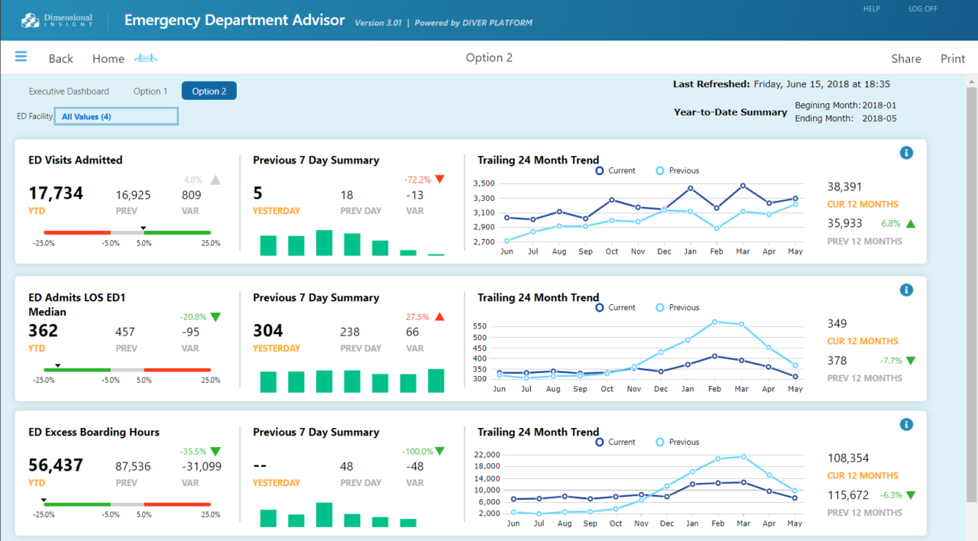The width and height of the screenshot is (978, 541).
Task: Click red down arrow beside -72.2% variance
Action: coord(439,180)
